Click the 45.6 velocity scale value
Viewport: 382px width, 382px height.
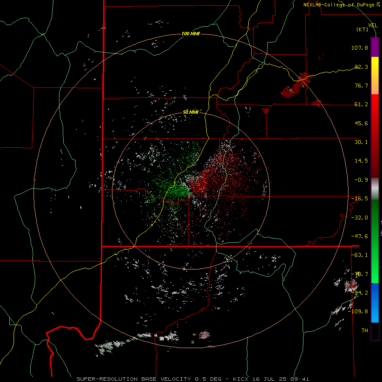tap(361, 123)
